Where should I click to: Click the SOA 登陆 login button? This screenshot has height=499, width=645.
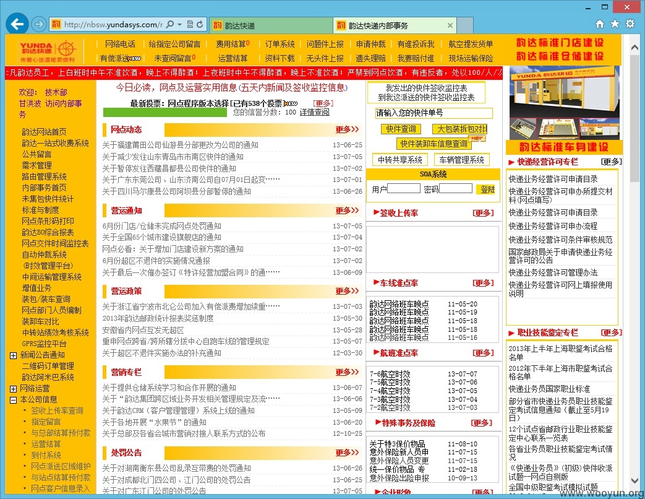tap(487, 189)
